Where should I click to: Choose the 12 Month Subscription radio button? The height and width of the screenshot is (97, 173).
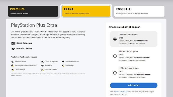tap(115, 73)
